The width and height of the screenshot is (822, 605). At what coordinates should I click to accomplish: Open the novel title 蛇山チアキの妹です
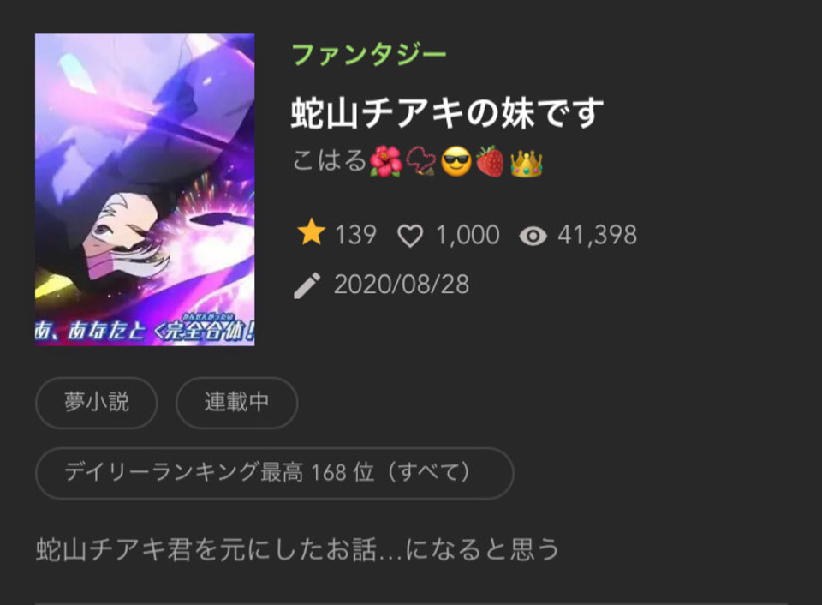tap(447, 113)
